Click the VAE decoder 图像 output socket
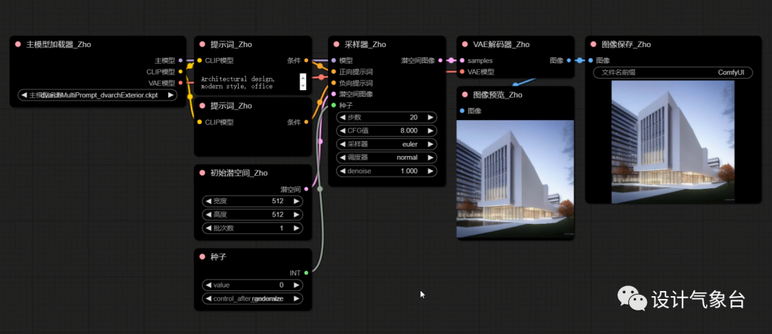This screenshot has height=334, width=772. pyautogui.click(x=569, y=61)
